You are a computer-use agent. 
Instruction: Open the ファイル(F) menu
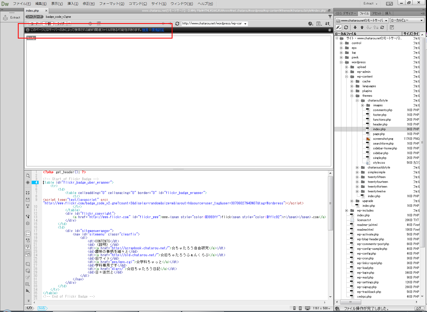tap(22, 4)
